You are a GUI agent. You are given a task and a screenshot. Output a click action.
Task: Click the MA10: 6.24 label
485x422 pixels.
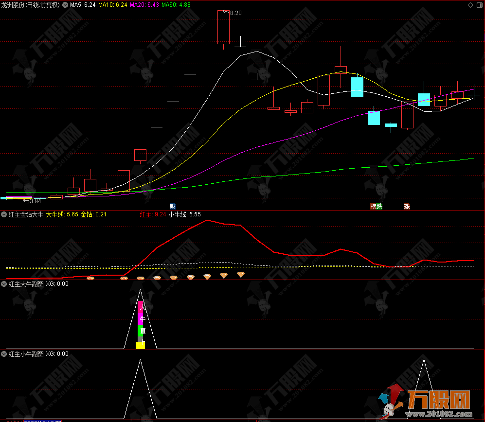point(112,5)
